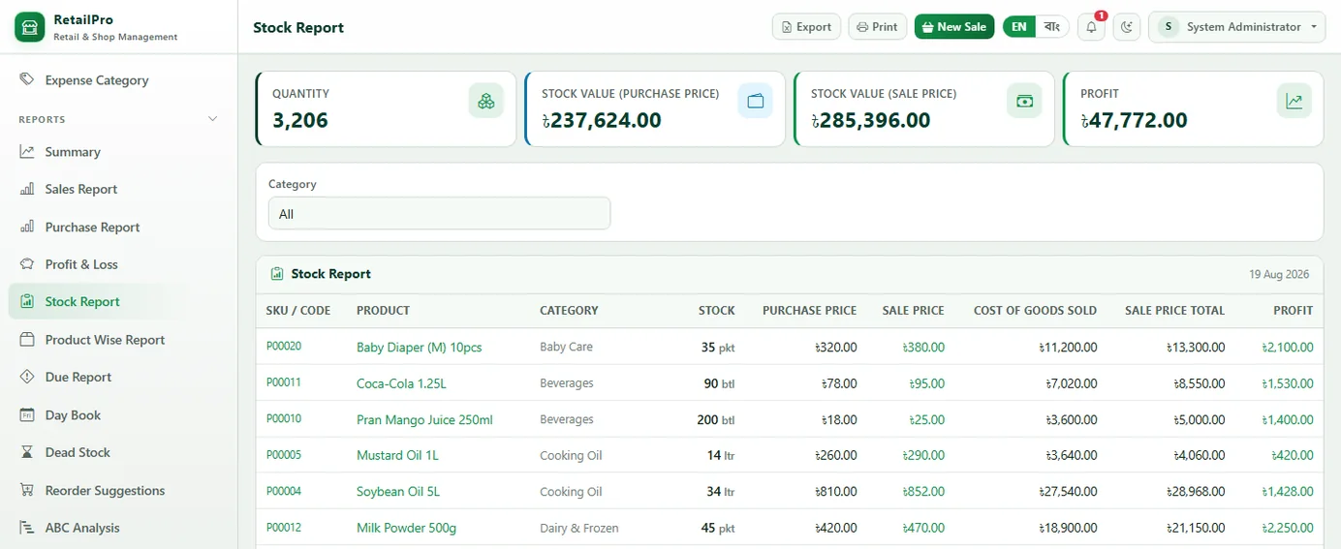
Task: Click the ৳47,772.00 profit value
Action: click(x=1135, y=120)
